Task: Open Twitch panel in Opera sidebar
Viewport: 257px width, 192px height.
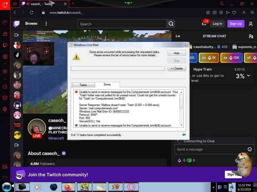Action: (x=5, y=45)
